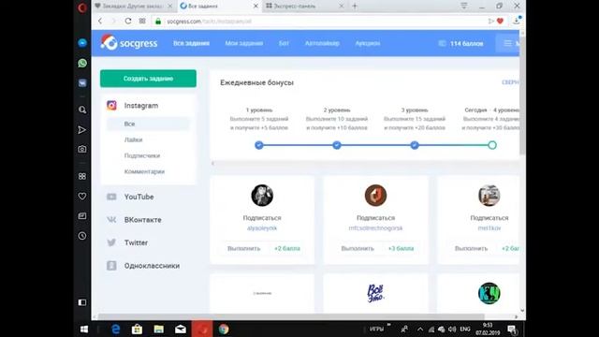Open the Одноклассники section
The height and width of the screenshot is (337, 599).
point(152,266)
